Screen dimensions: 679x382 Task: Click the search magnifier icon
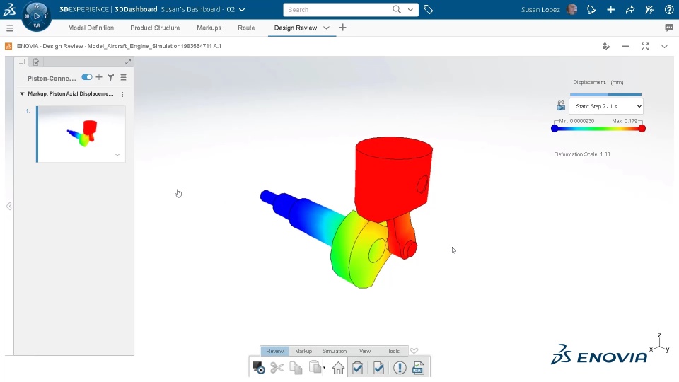(x=397, y=9)
